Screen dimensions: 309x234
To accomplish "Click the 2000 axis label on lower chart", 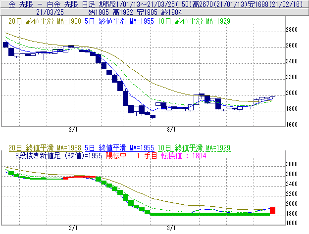I will click(292, 204).
